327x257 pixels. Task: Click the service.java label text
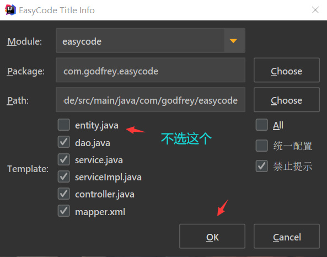pyautogui.click(x=99, y=160)
